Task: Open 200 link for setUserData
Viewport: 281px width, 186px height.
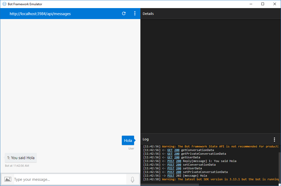Action: coord(179,168)
